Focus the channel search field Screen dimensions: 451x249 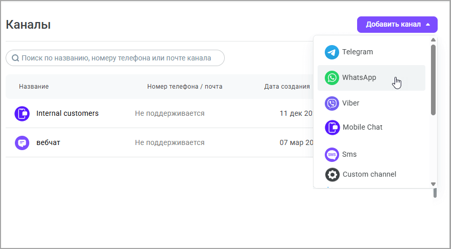(x=115, y=58)
